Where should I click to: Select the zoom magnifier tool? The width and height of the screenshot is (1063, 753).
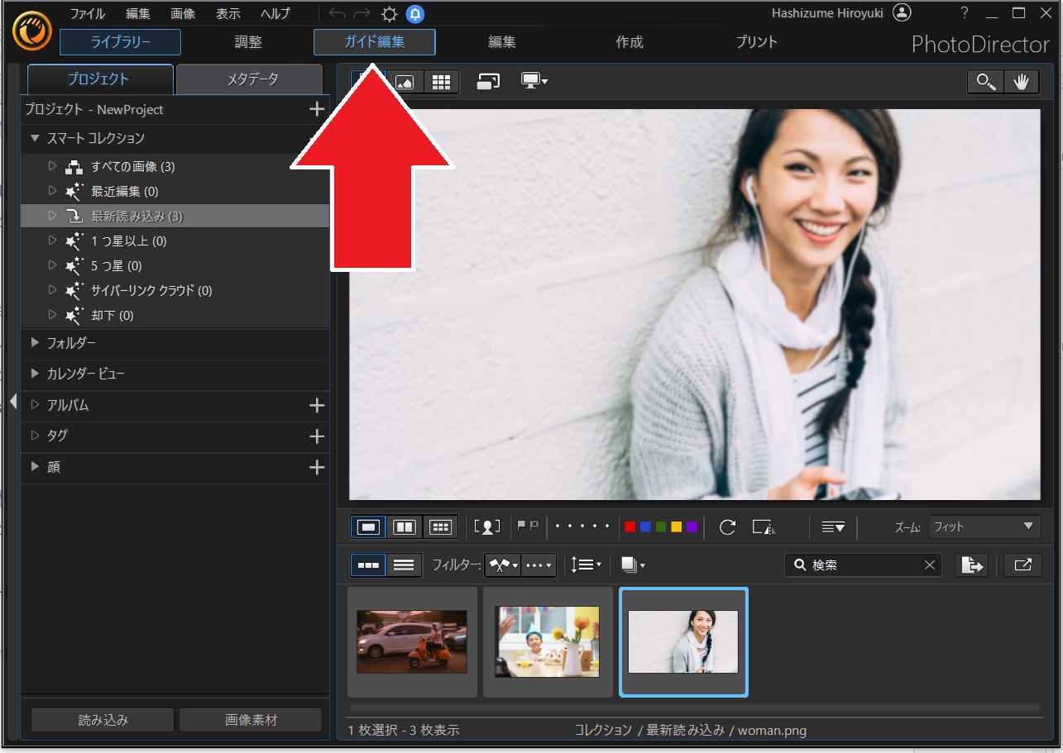pos(985,81)
